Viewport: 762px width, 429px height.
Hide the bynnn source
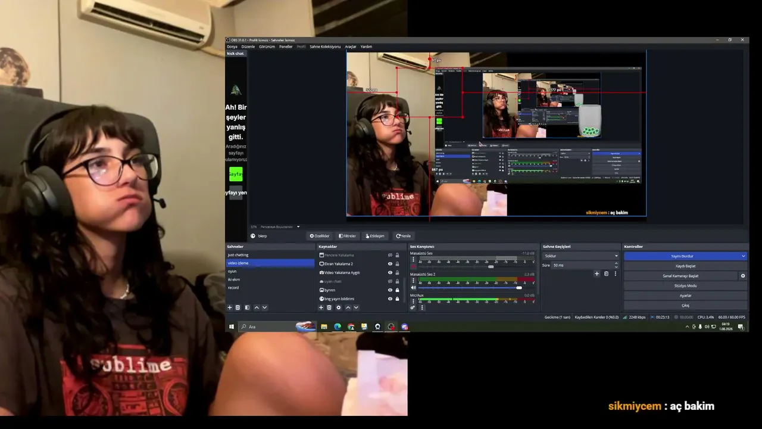[390, 290]
